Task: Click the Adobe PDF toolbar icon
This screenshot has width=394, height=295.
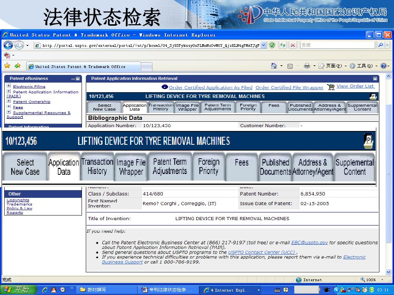Action: click(x=7, y=55)
